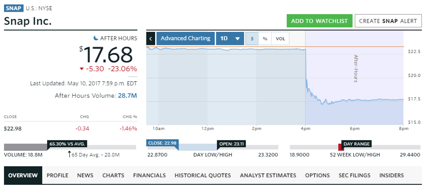Click the 4pm mark on chart axis

pyautogui.click(x=305, y=129)
